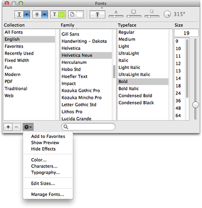
Task: Select the Medium typeface
Action: click(143, 39)
